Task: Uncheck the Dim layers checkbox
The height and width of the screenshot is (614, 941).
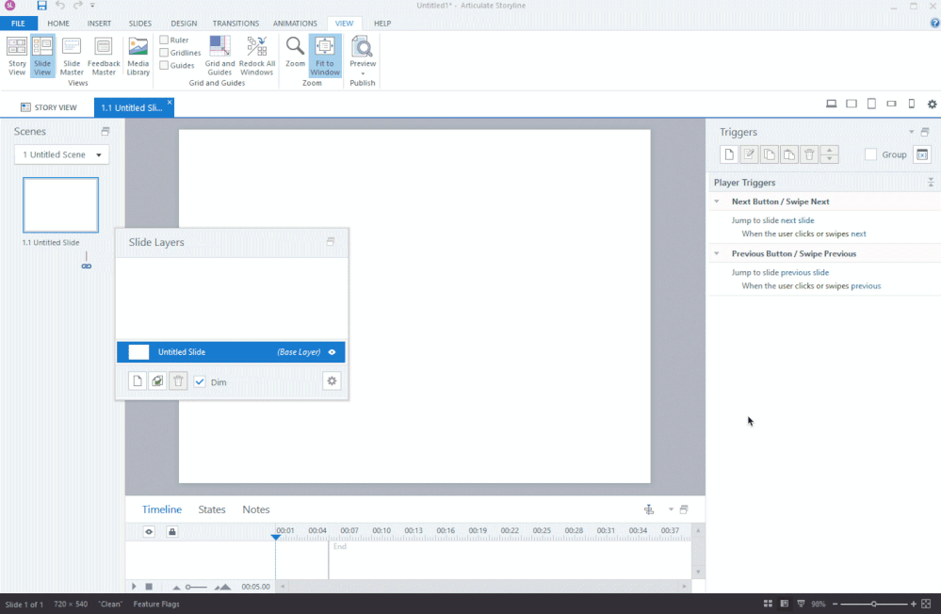Action: tap(200, 382)
